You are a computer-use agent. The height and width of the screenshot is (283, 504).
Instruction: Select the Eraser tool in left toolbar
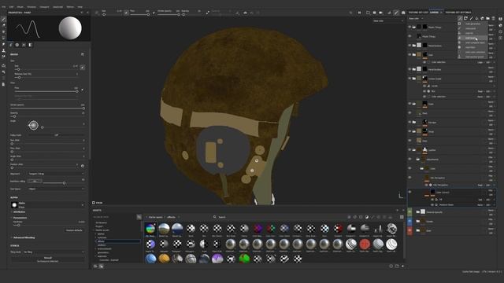(3, 25)
